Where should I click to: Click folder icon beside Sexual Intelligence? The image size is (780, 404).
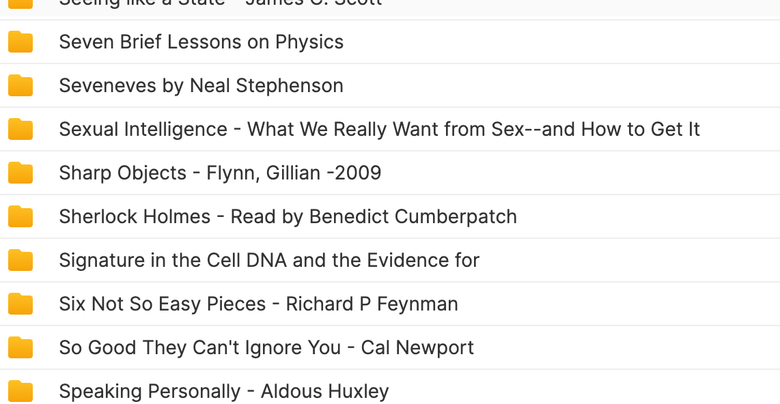[x=20, y=129]
